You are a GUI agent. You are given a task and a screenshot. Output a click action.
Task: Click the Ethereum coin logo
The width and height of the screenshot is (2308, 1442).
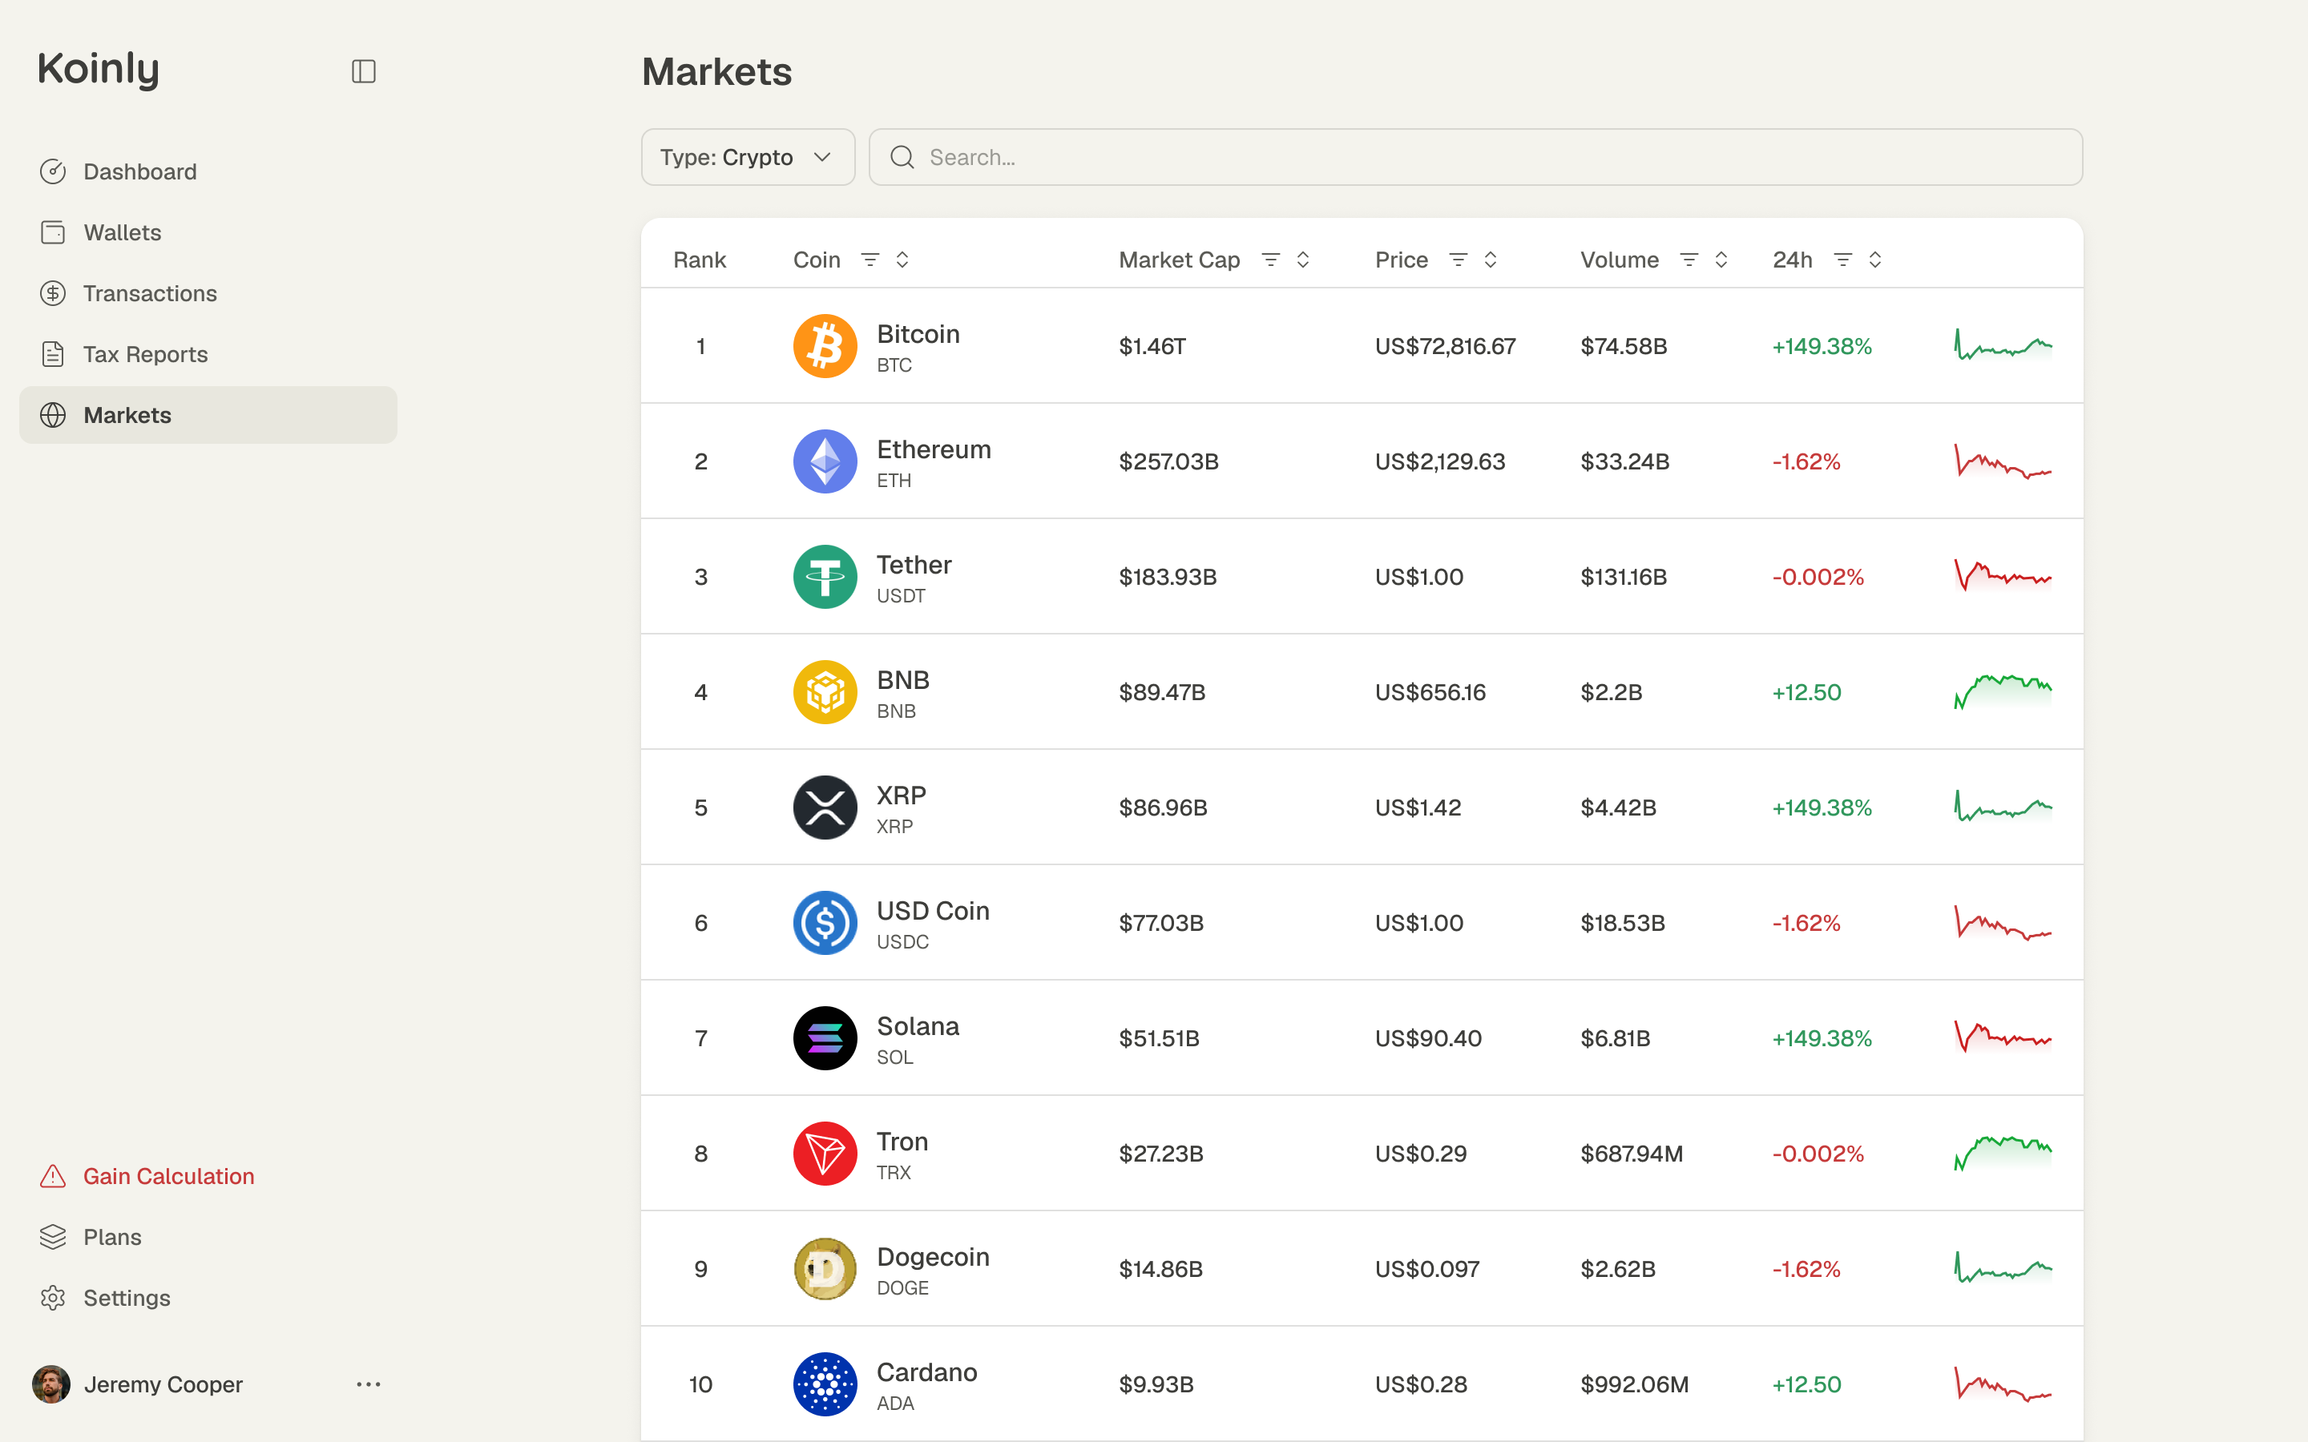[x=825, y=461]
